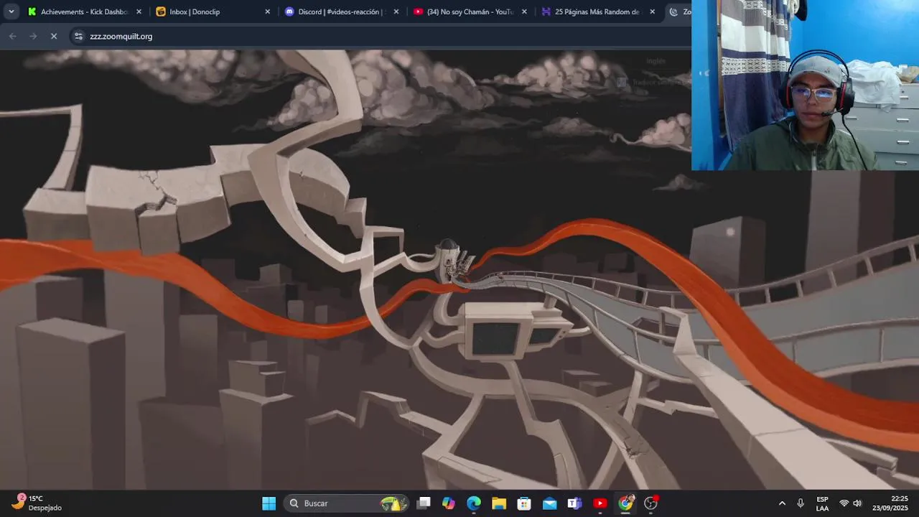Viewport: 919px width, 517px height.
Task: Open Microsoft Teams from the taskbar
Action: 574,503
